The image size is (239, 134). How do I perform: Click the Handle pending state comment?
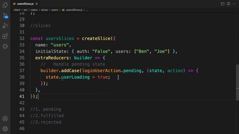tap(79, 64)
